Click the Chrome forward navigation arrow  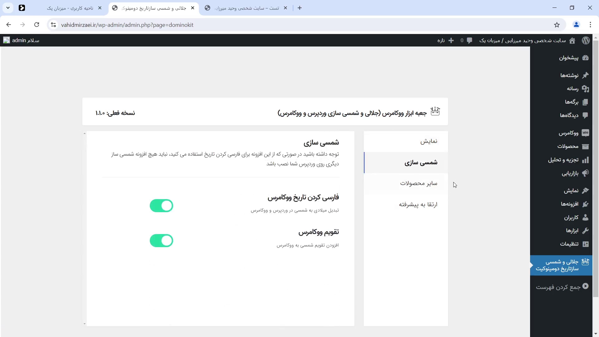click(22, 25)
